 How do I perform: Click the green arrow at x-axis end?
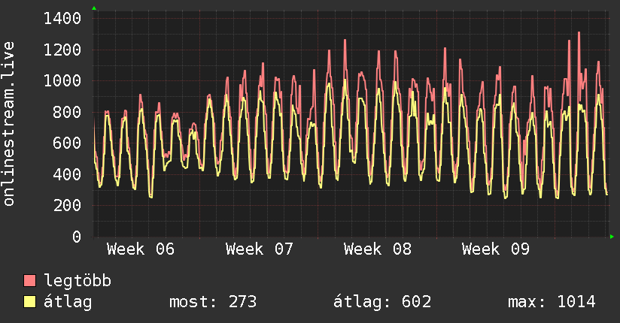coord(612,237)
